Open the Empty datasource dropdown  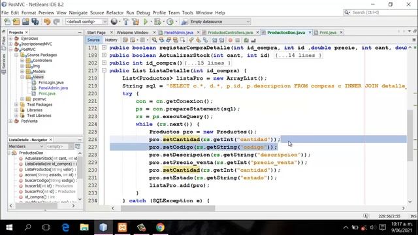(x=220, y=22)
